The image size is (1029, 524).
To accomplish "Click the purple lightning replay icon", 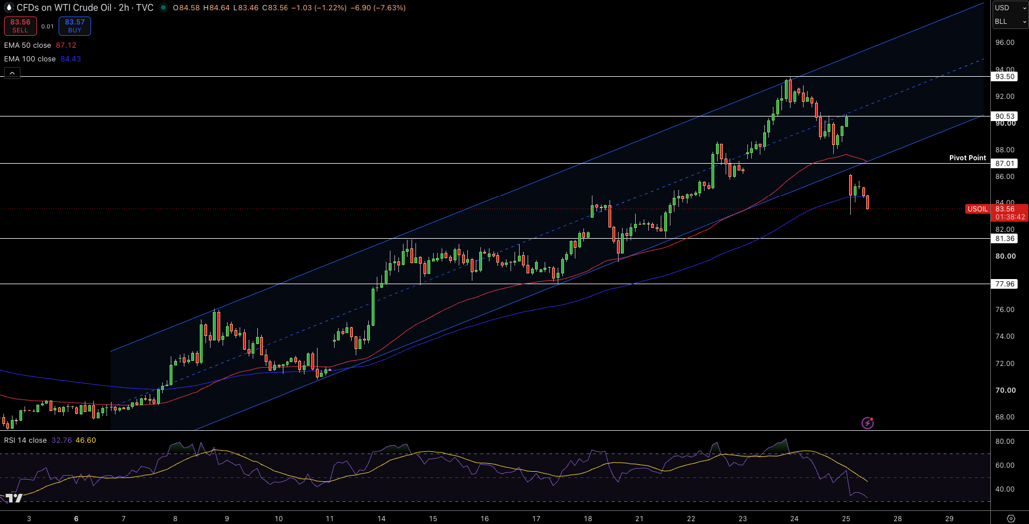I will point(867,423).
